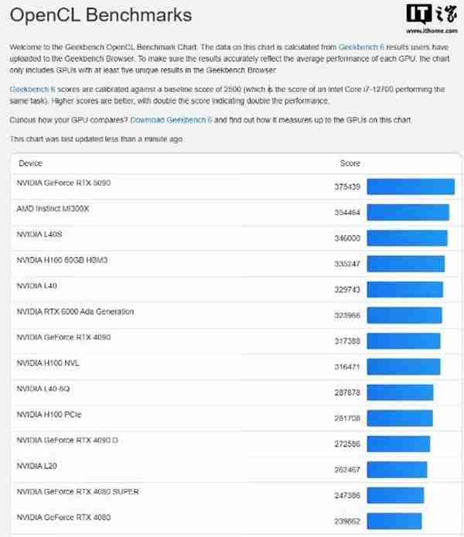Open the NVIDIA GeForce RTX 4080 SUPER entry
This screenshot has width=464, height=537.
coord(77,491)
